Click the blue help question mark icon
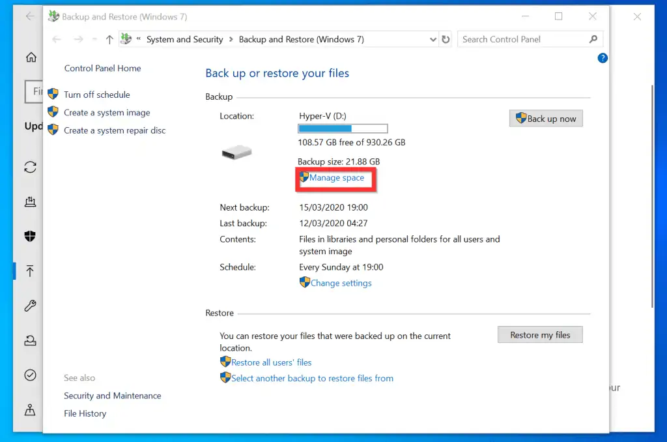 pyautogui.click(x=603, y=58)
